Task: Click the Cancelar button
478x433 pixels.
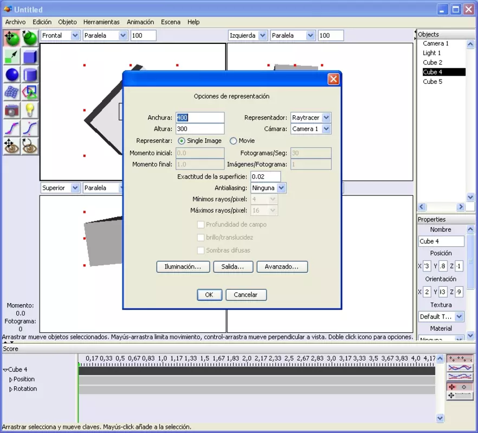Action: (x=246, y=295)
